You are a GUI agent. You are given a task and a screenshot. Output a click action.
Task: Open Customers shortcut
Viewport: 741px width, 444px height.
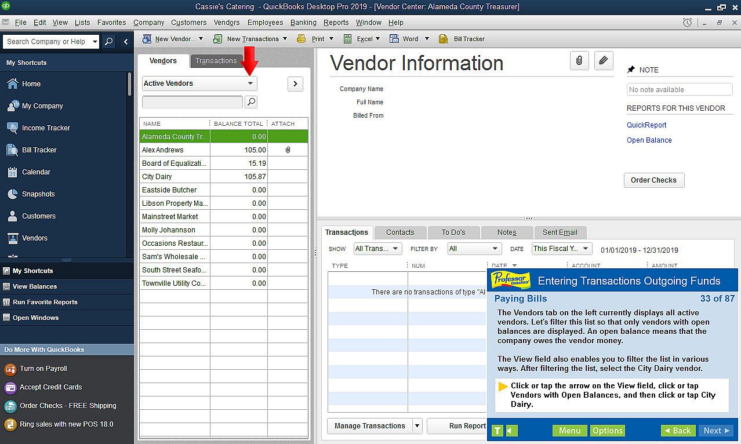click(31, 216)
